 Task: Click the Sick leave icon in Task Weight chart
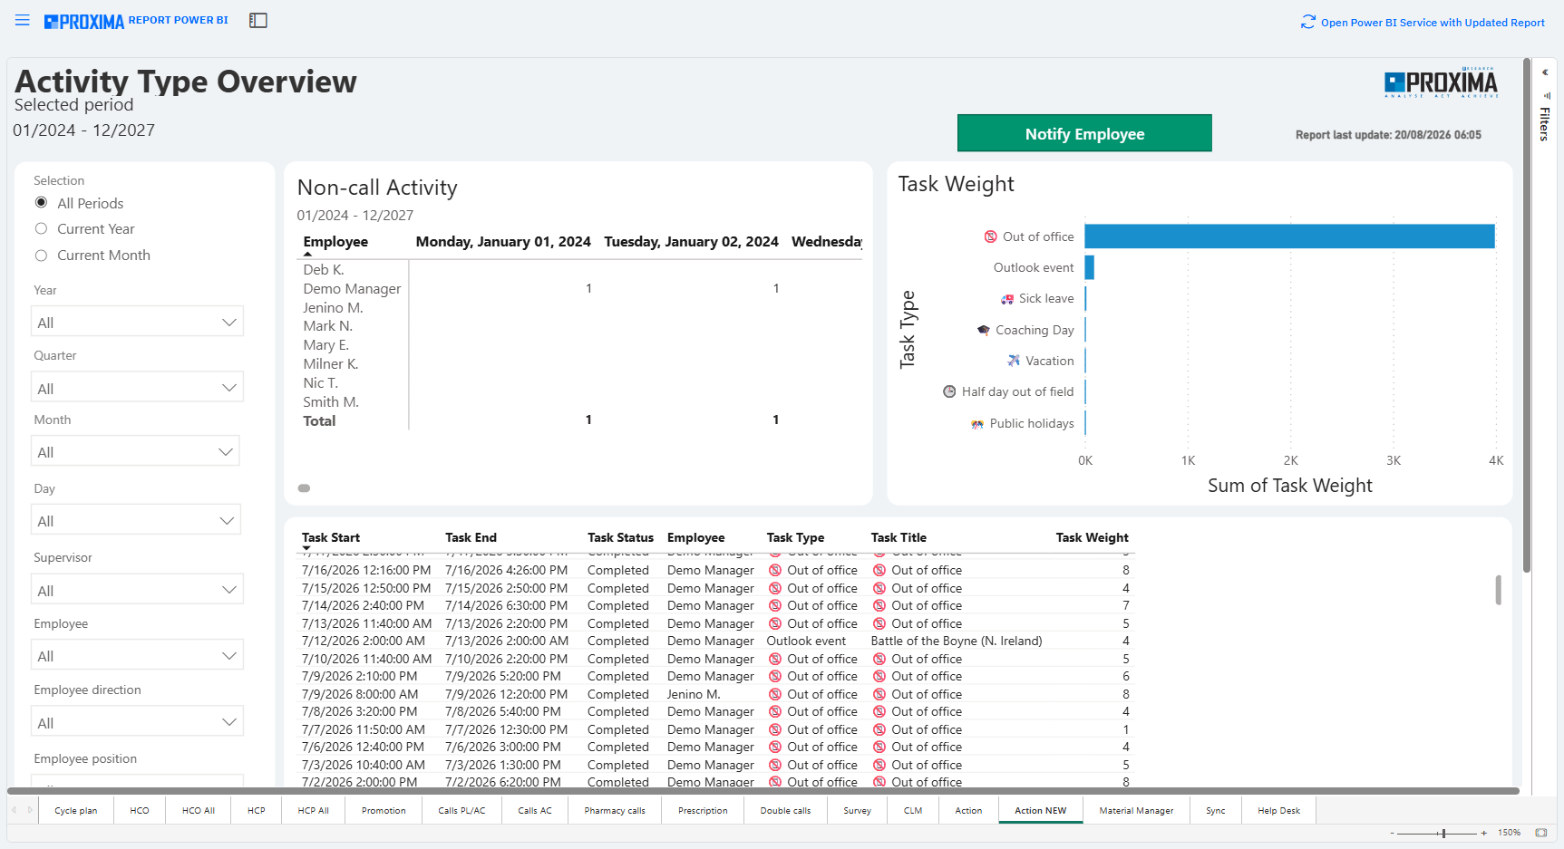click(1006, 299)
